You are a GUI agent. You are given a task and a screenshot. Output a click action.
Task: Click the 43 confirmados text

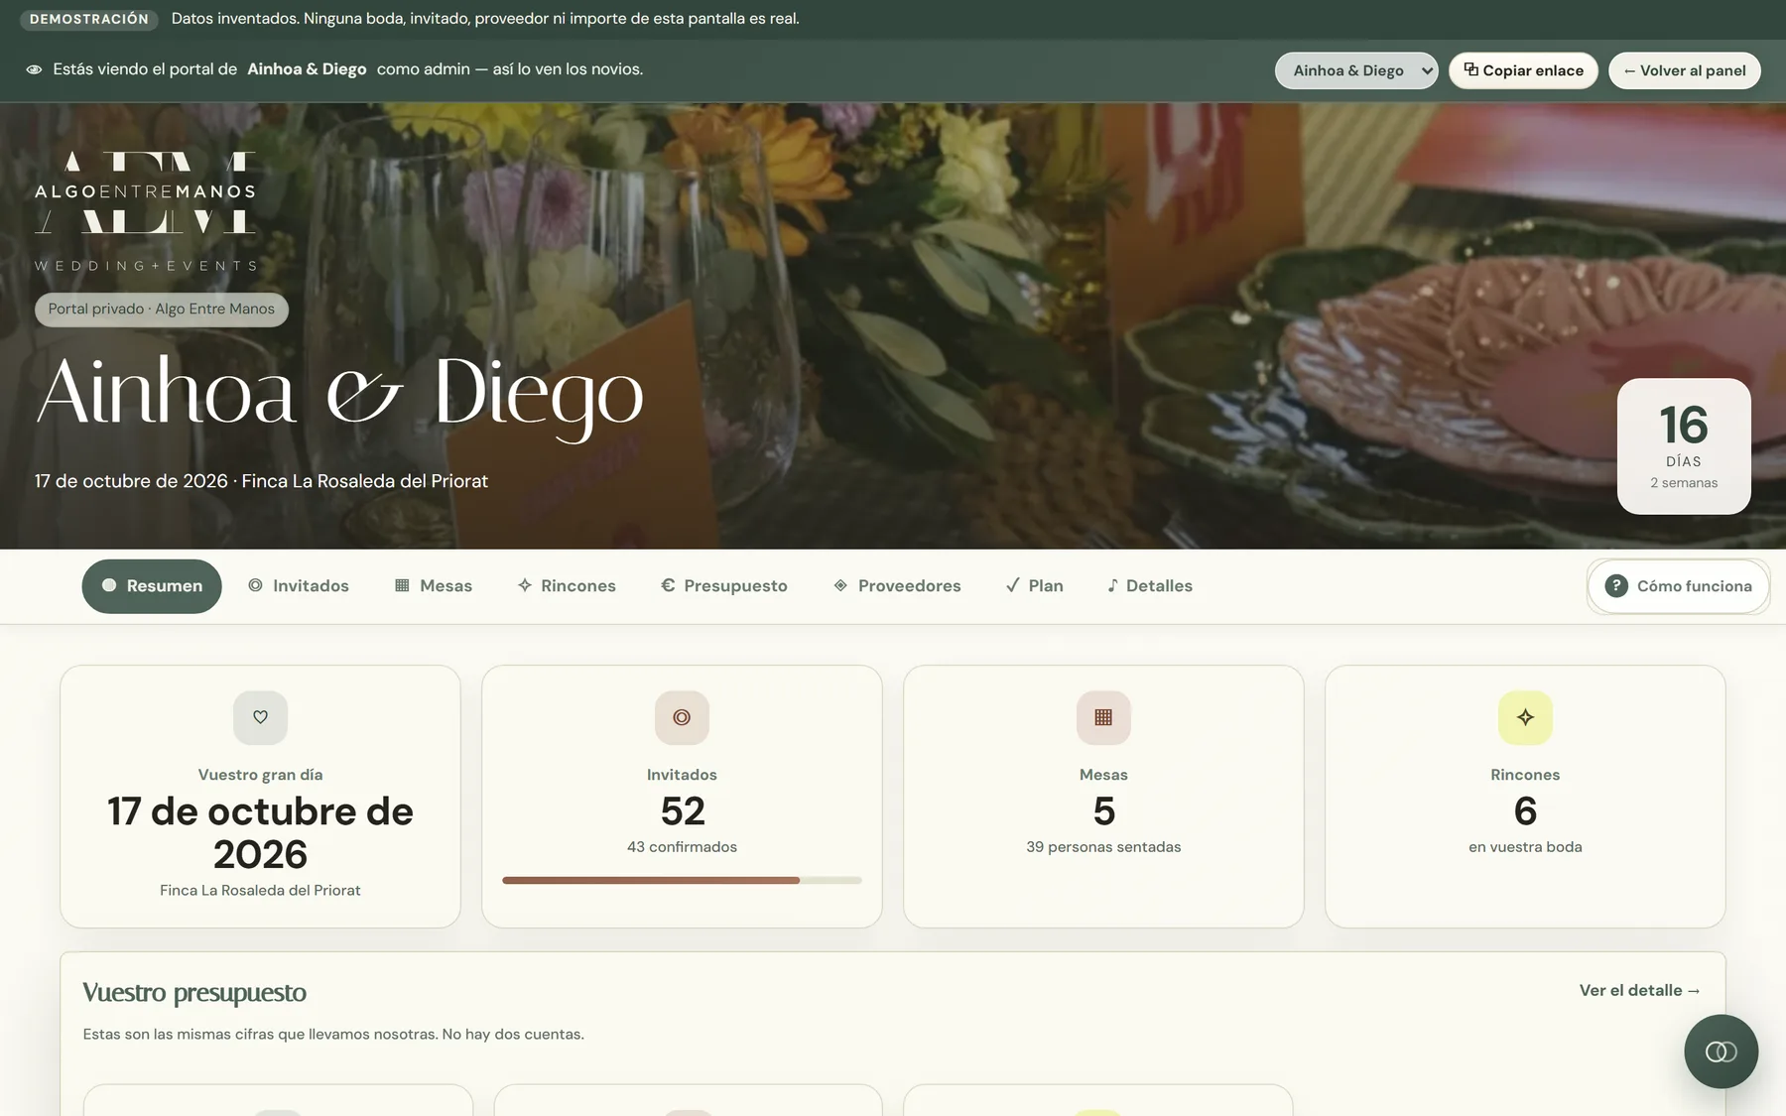pyautogui.click(x=682, y=847)
